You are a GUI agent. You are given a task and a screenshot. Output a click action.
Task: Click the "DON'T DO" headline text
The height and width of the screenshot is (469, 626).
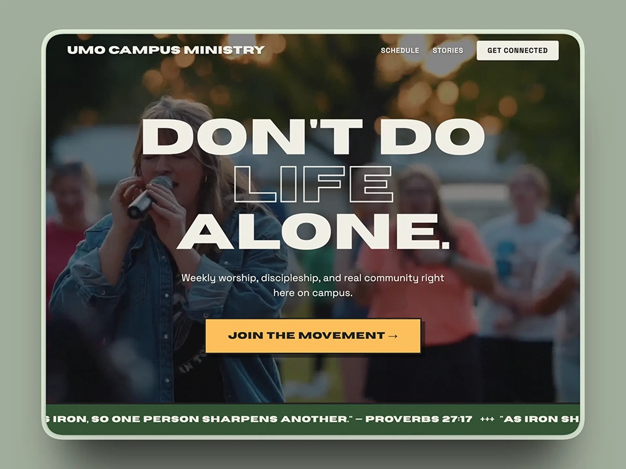click(x=313, y=136)
